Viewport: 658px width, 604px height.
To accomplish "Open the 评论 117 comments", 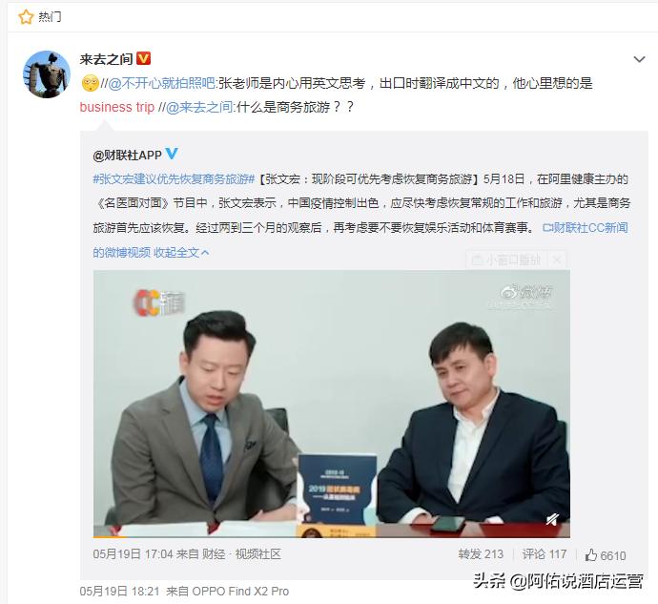I will click(x=545, y=554).
